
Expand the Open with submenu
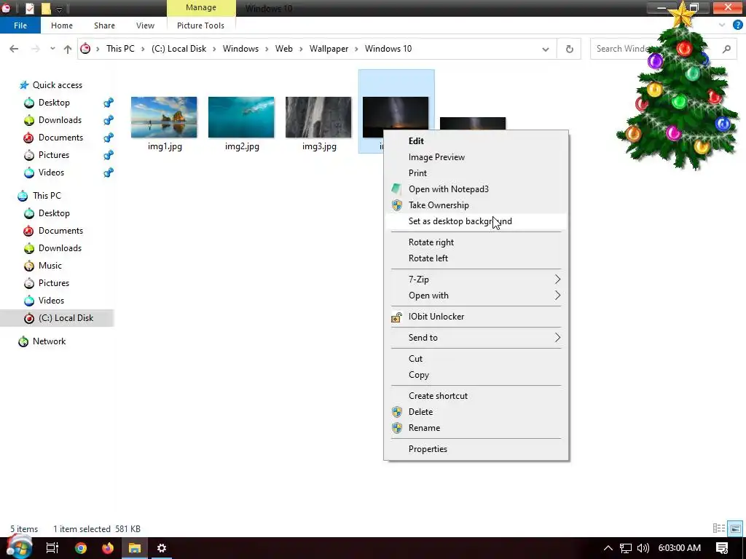click(x=476, y=296)
